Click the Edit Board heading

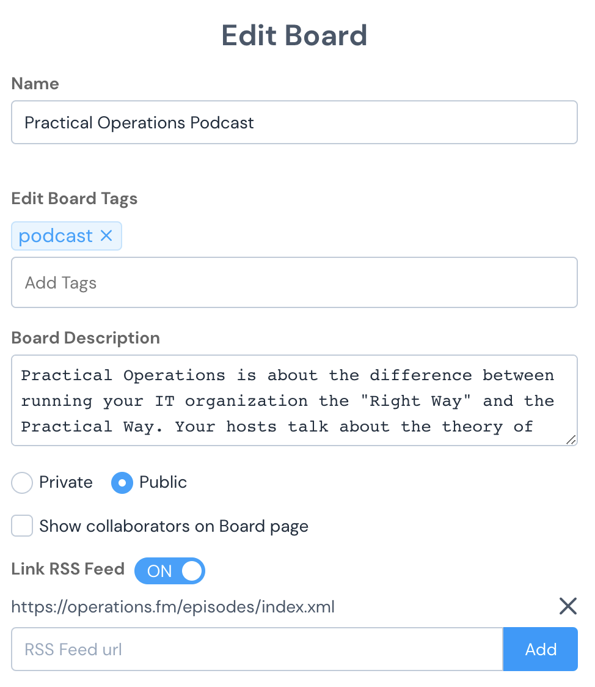(x=294, y=35)
